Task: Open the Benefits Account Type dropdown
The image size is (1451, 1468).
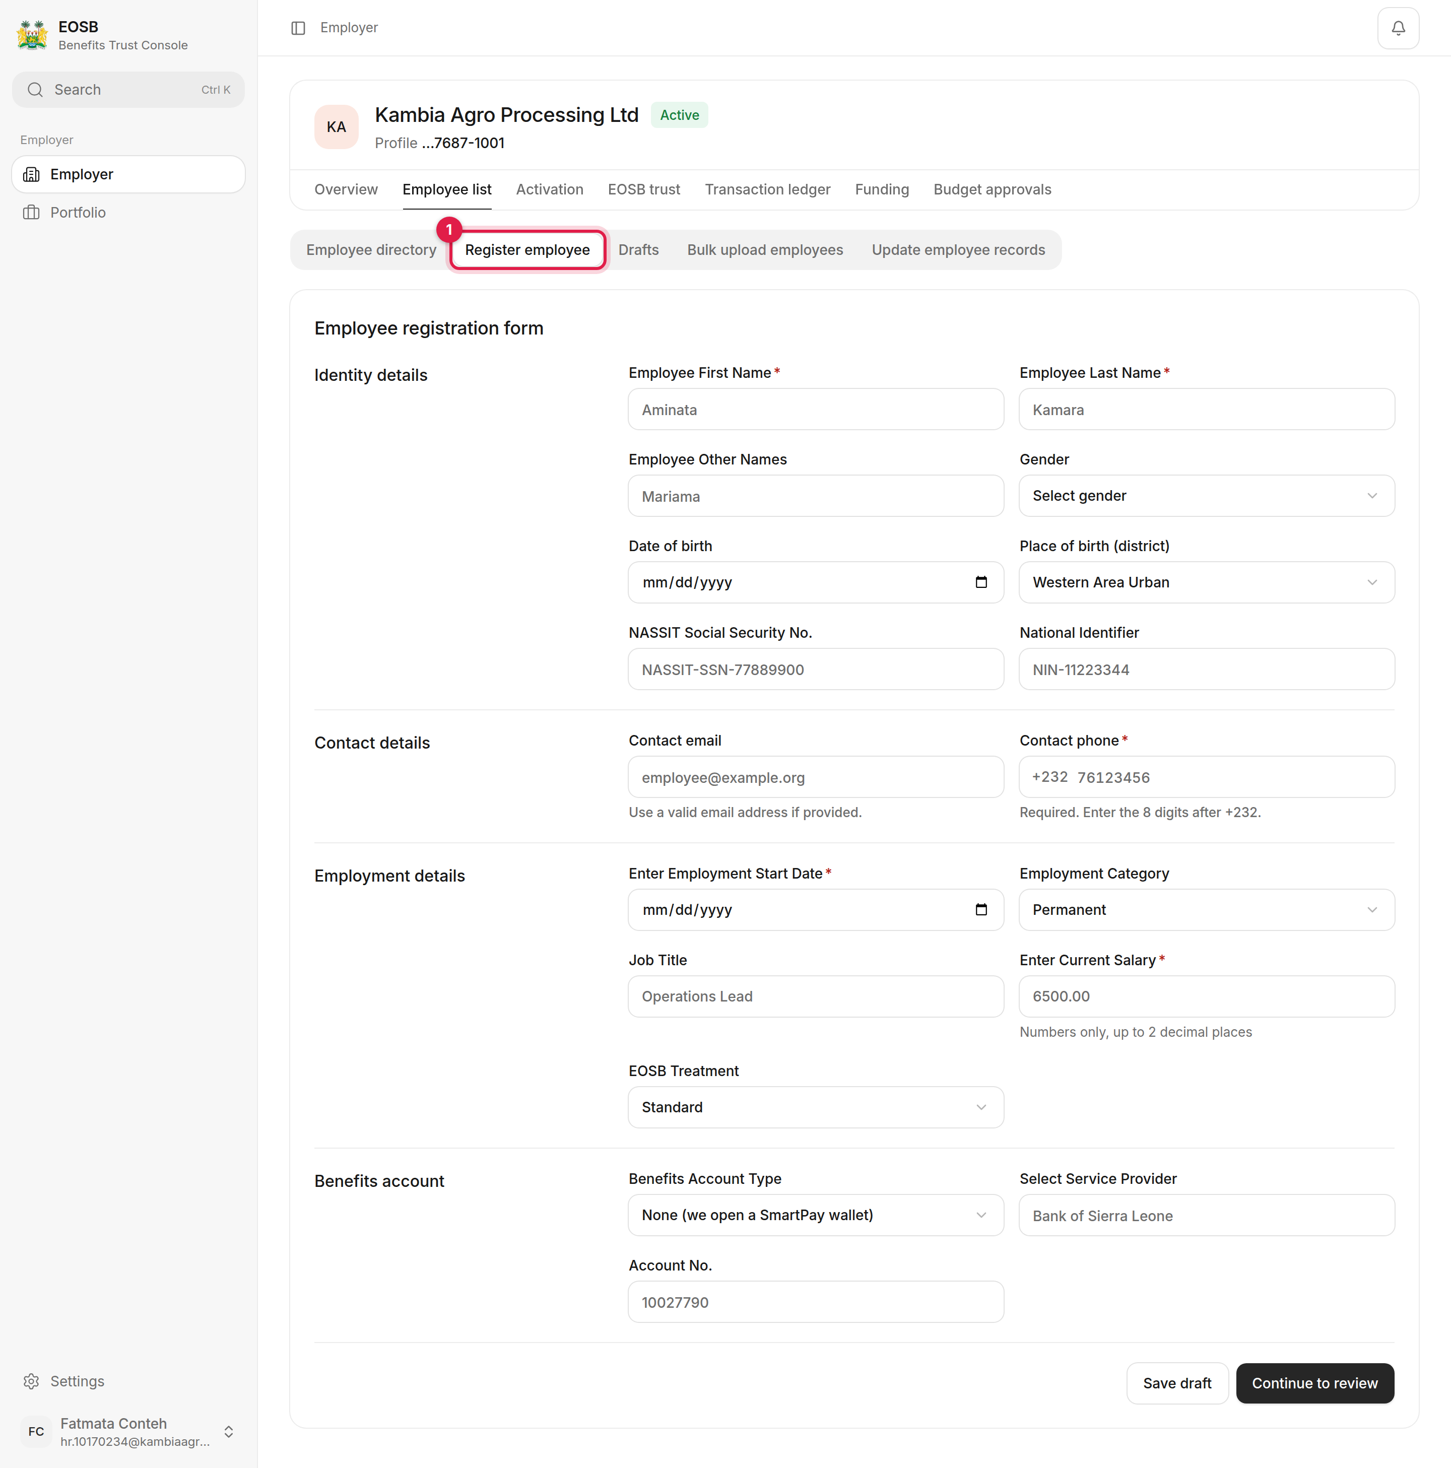Action: tap(816, 1215)
